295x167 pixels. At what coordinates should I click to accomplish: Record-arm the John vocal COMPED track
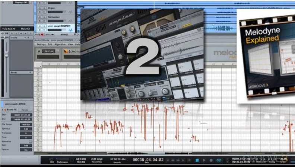[x=40, y=30]
